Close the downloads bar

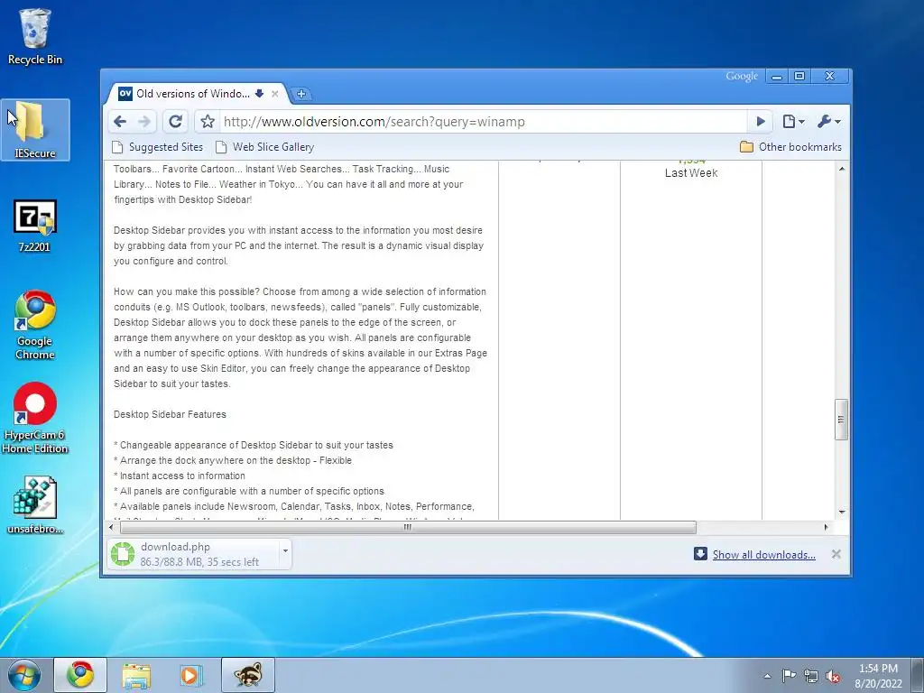coord(836,554)
